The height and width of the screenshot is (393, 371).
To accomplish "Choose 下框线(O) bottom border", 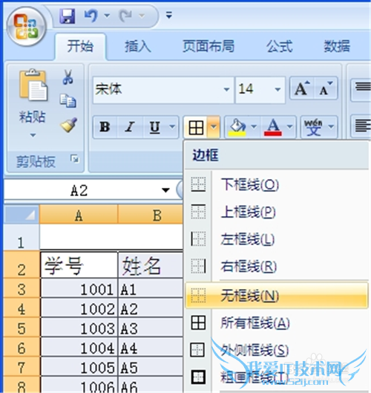I will coord(276,185).
